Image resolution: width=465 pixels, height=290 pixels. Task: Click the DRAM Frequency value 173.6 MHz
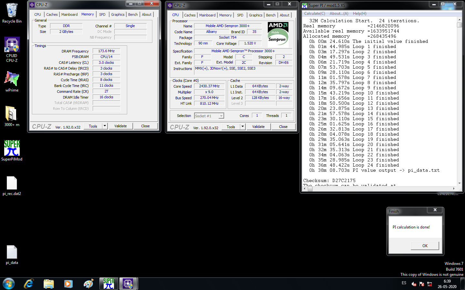click(x=106, y=51)
